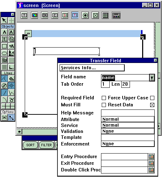Uncheck the Reset Data checkbox
The width and height of the screenshot is (162, 177).
click(x=152, y=105)
